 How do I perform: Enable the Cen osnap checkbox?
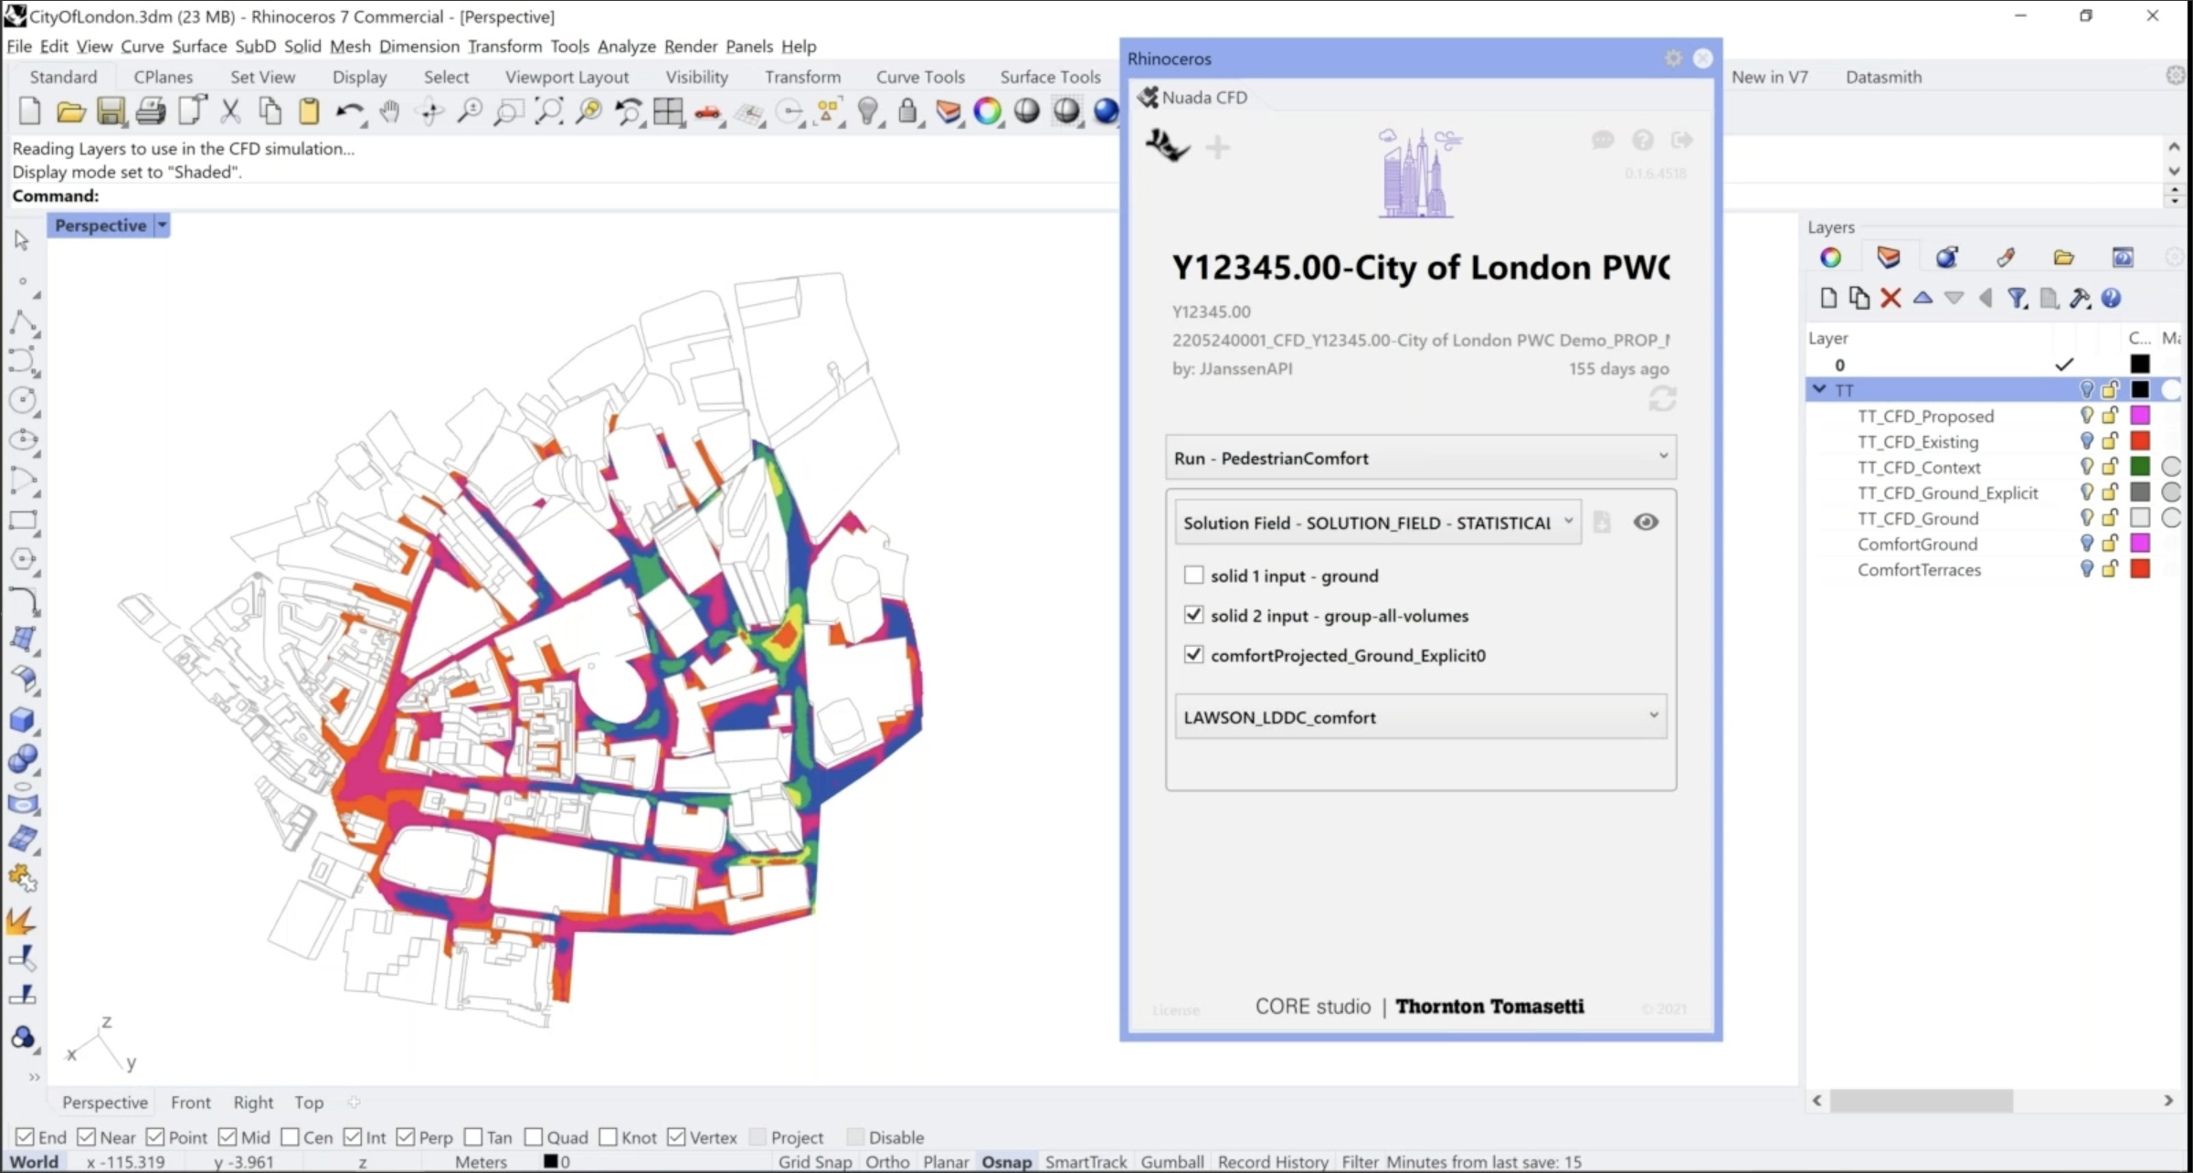290,1137
